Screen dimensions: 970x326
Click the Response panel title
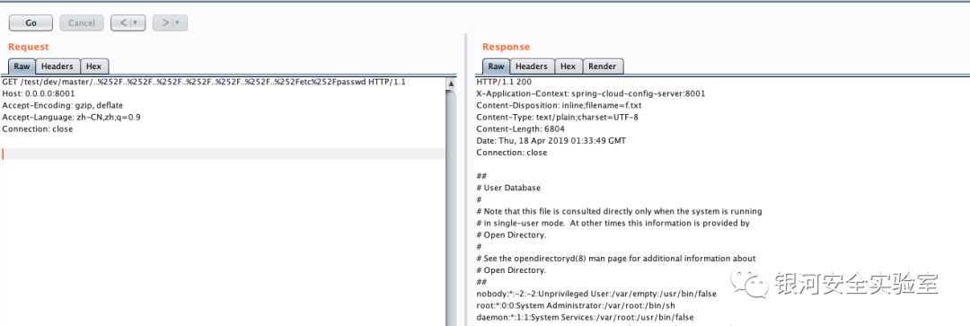(x=506, y=47)
